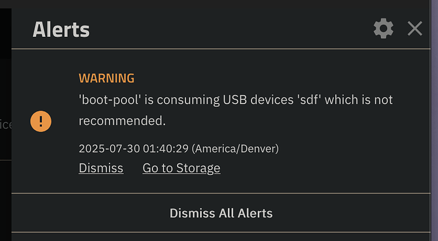Click the orange exclamation warning icon

(x=41, y=121)
